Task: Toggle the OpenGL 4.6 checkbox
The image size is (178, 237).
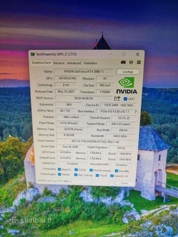Action: (112, 176)
